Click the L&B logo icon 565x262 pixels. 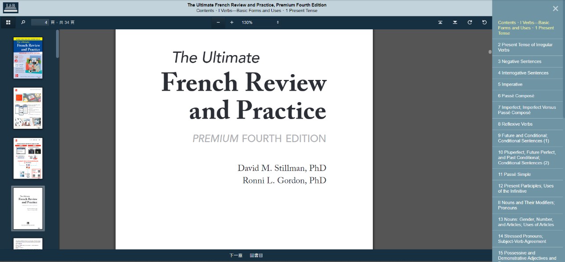(x=11, y=8)
